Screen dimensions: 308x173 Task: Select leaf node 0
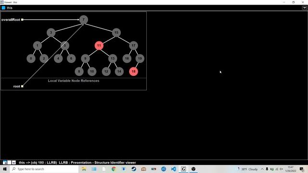pyautogui.click(x=31, y=59)
